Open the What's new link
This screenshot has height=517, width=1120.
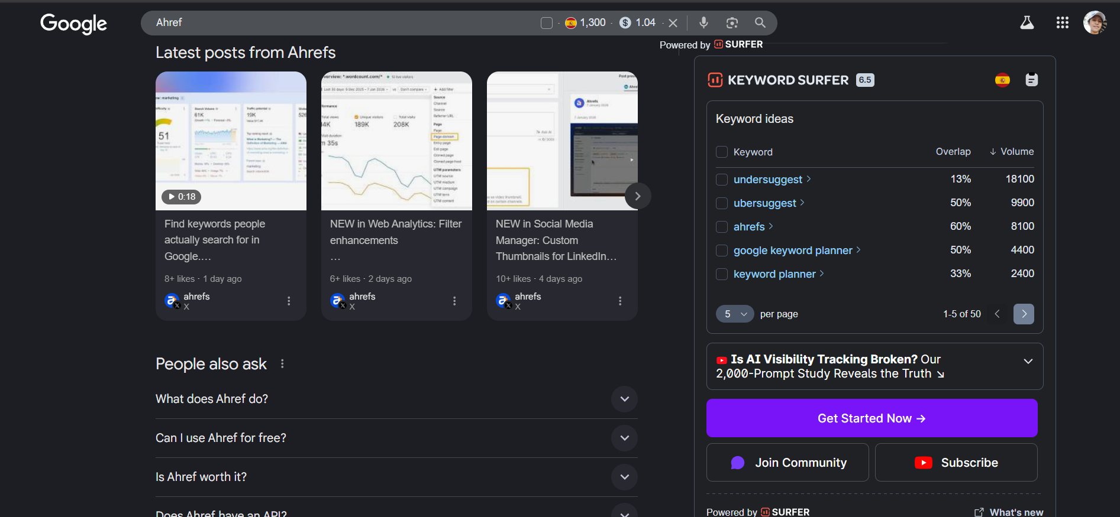[x=1009, y=512]
